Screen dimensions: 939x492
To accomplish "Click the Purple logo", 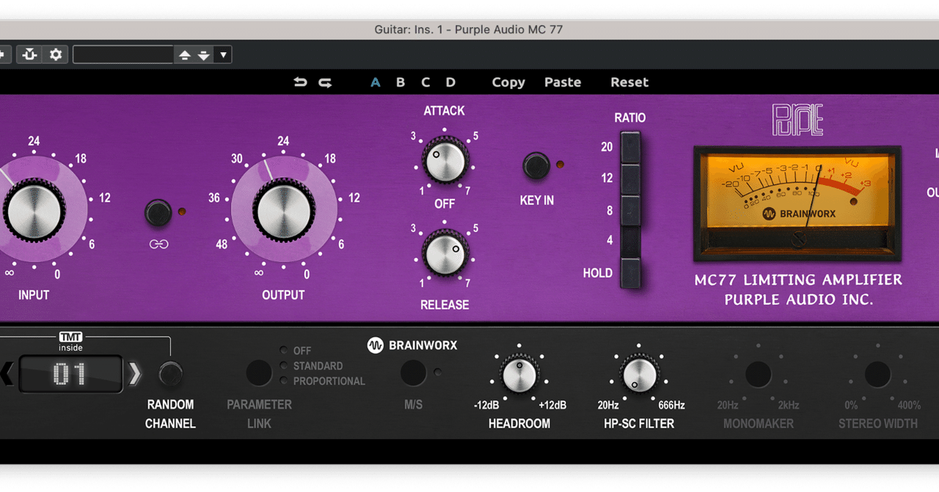I will (x=797, y=120).
